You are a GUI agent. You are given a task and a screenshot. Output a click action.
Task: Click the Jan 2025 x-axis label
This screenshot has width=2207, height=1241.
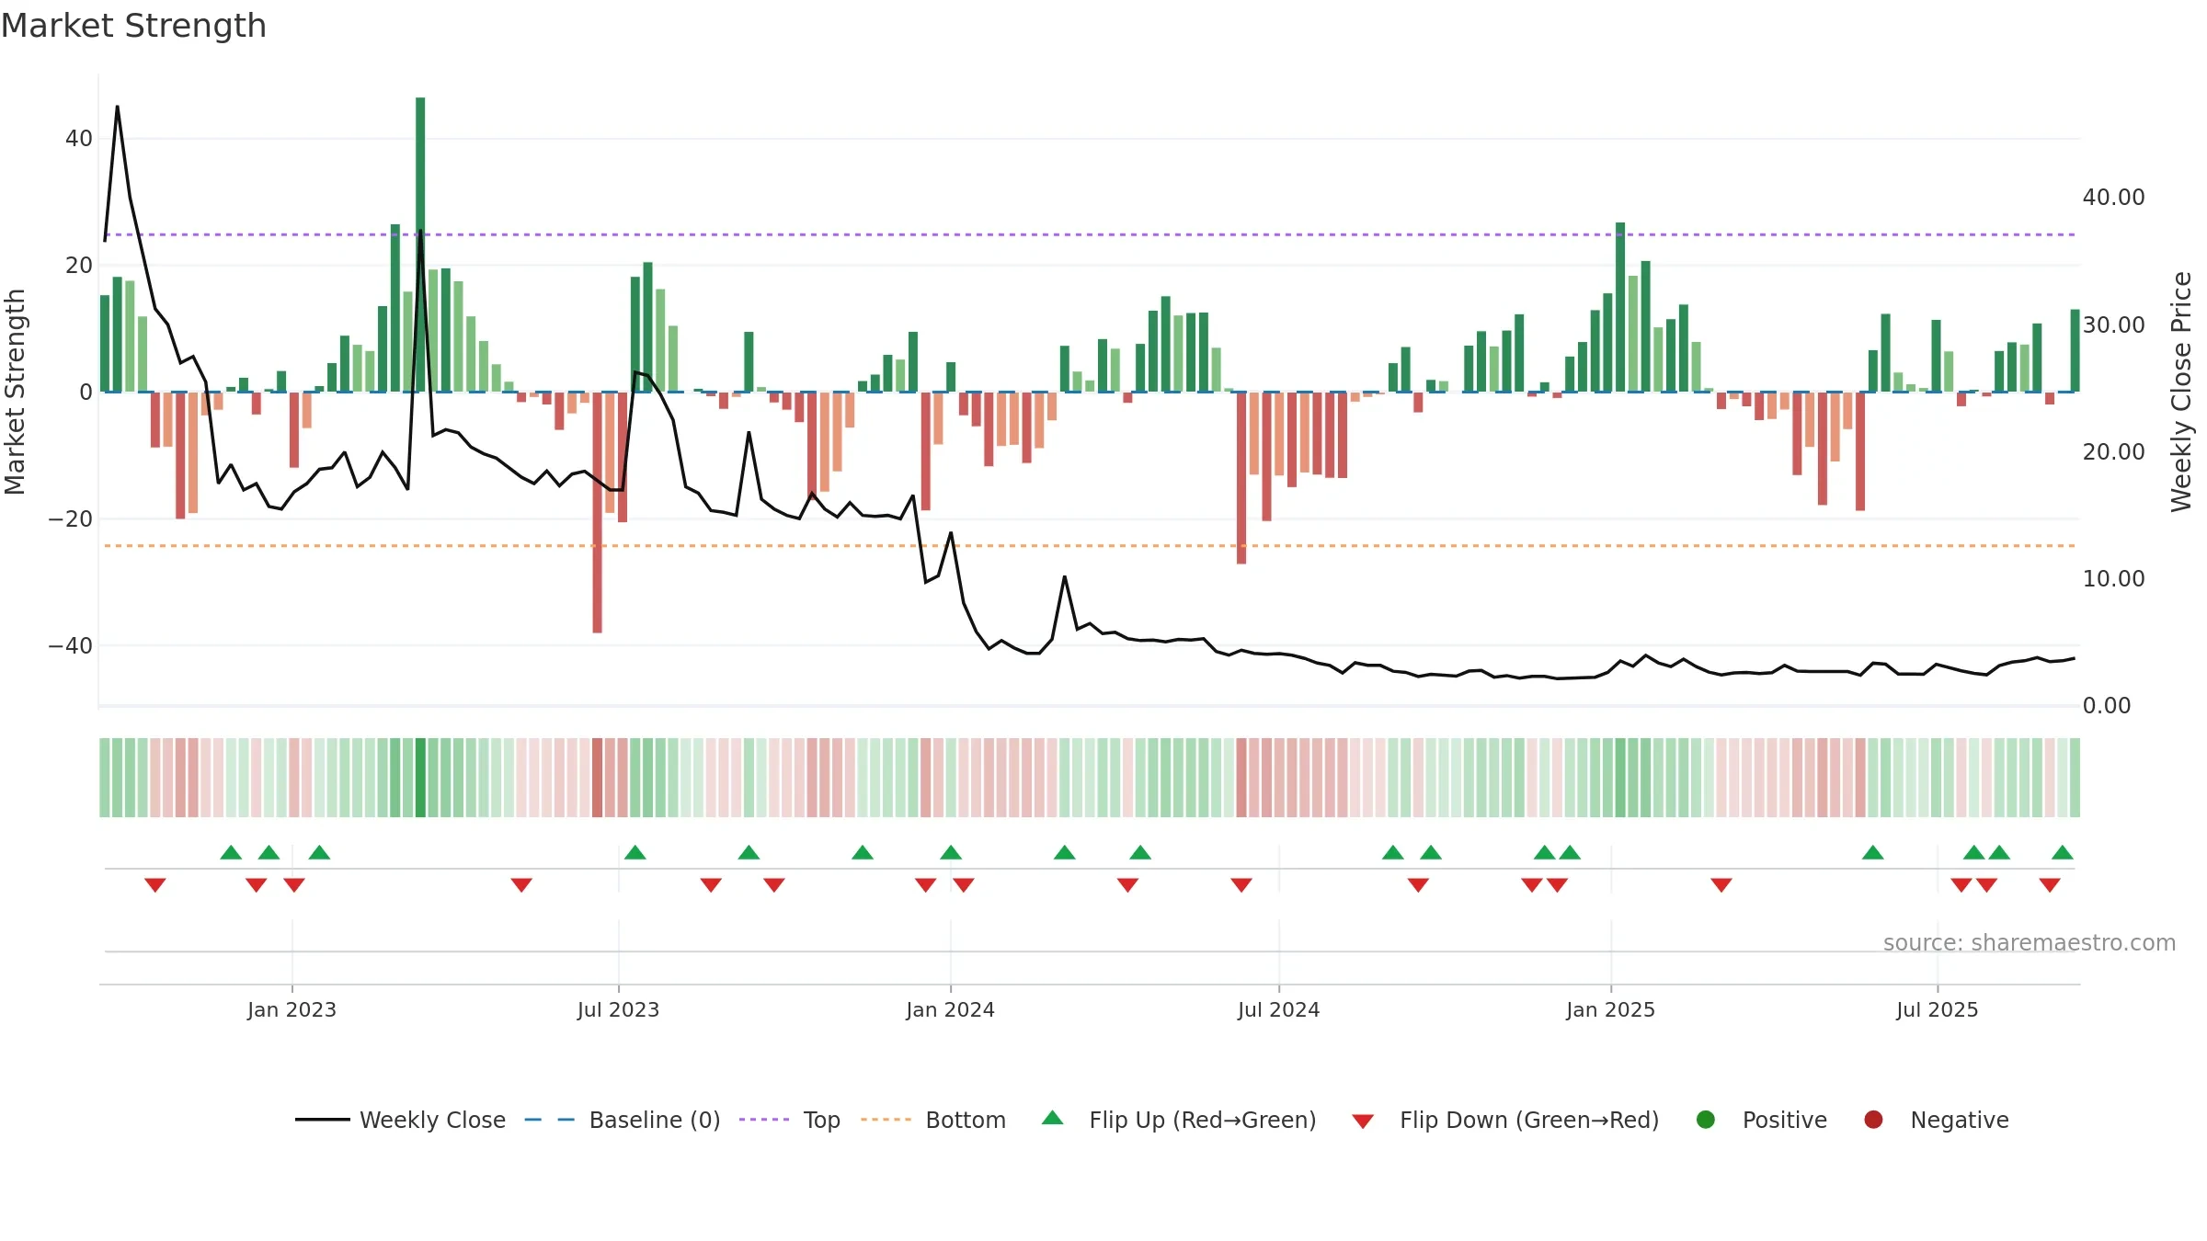1610,1009
